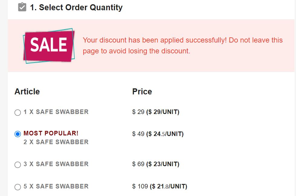Click the 2 X SAFE SWABBER label
Screen dimensions: 296x196
[56, 142]
